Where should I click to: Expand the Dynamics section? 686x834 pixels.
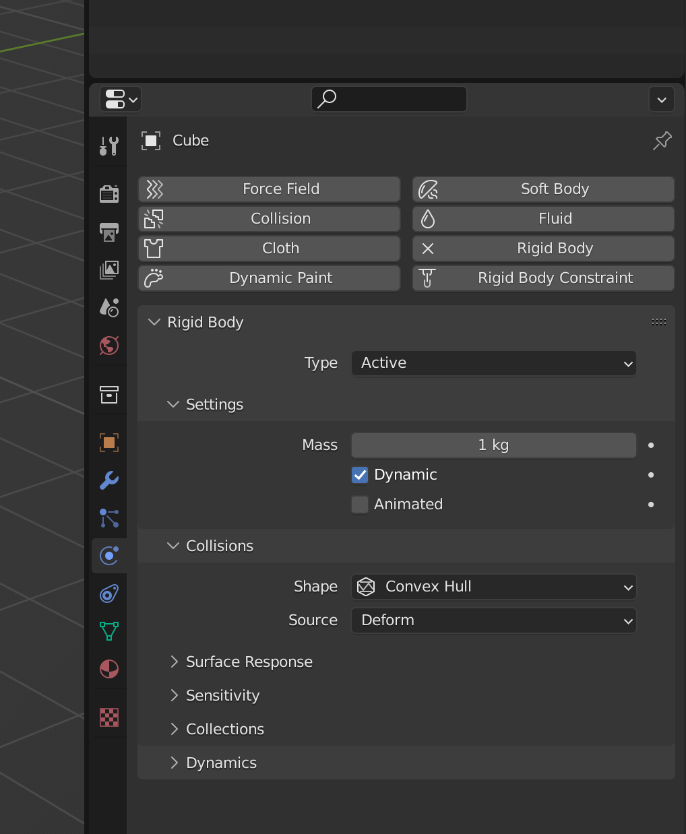pyautogui.click(x=221, y=763)
